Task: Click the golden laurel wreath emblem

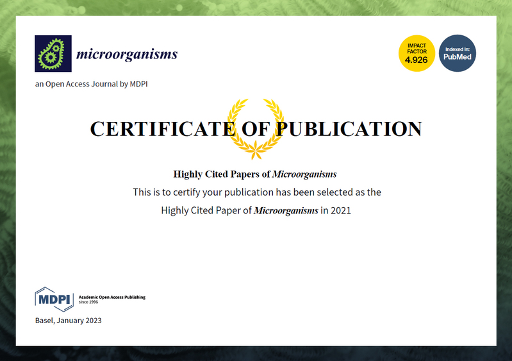Action: tap(256, 129)
